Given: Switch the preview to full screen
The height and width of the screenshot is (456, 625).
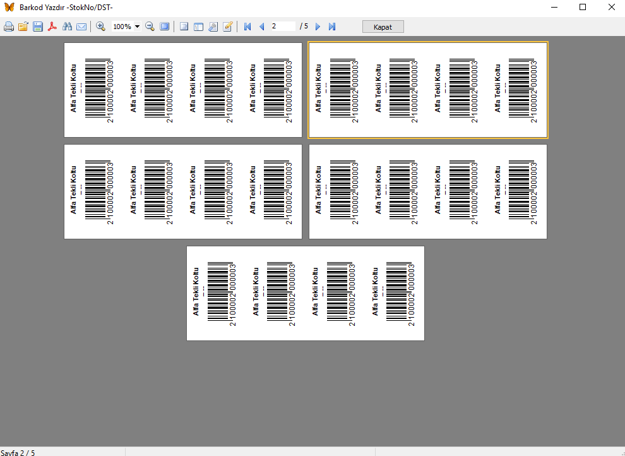Looking at the screenshot, I should [x=164, y=27].
